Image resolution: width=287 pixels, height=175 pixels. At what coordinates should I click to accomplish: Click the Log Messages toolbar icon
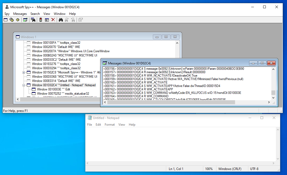25,20
